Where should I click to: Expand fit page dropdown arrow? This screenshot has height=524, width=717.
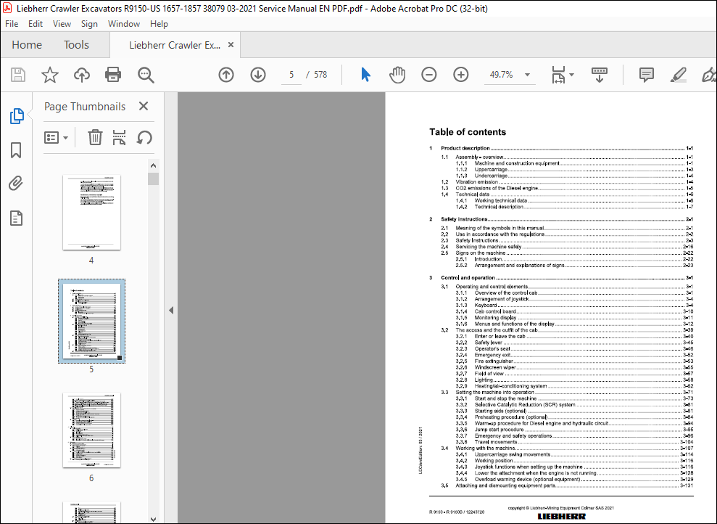[x=571, y=75]
